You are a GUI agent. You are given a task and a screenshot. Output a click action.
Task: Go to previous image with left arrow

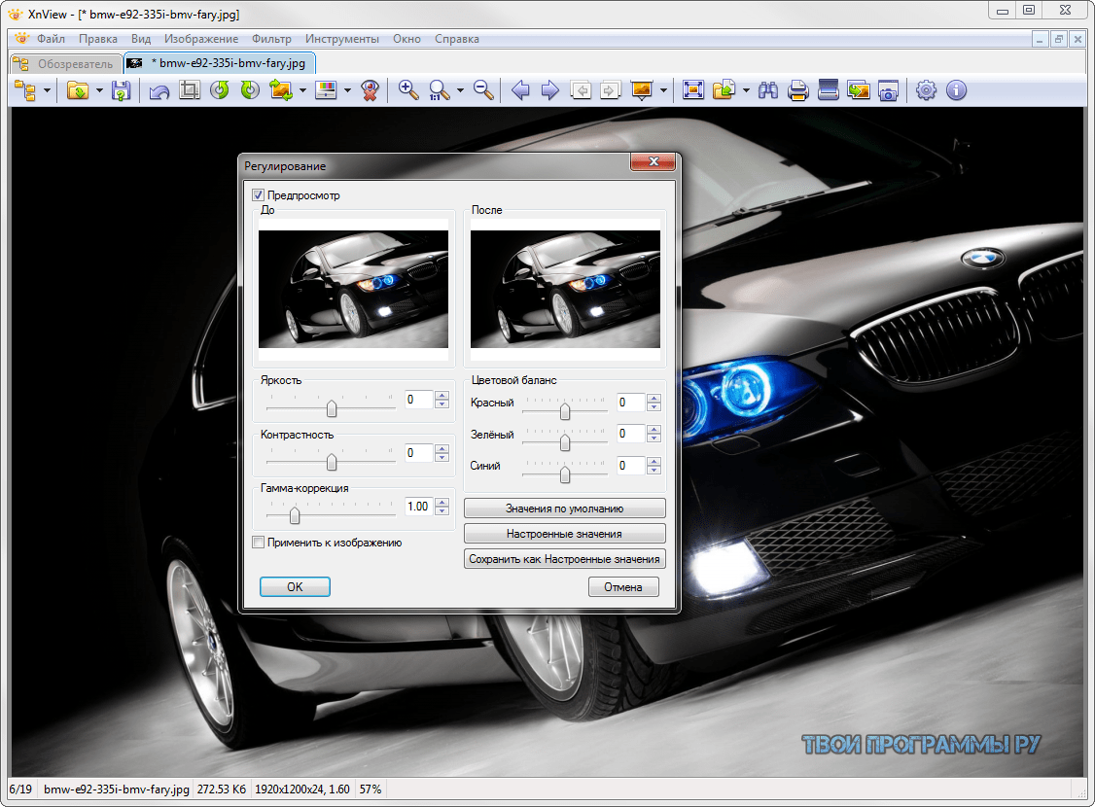click(520, 90)
